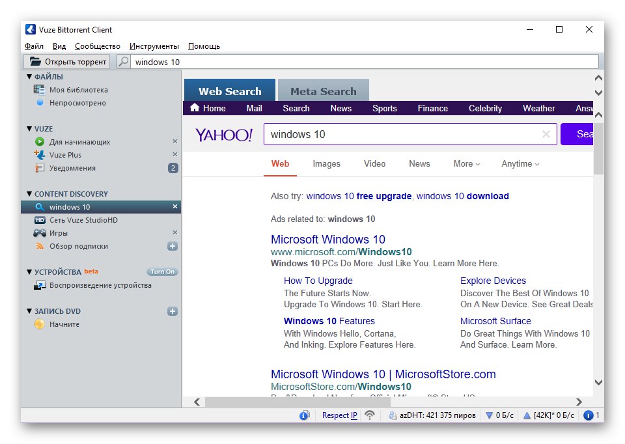Viewport: 625px width, 444px height.
Task: Open the How To Upgrade link
Action: pyautogui.click(x=318, y=281)
